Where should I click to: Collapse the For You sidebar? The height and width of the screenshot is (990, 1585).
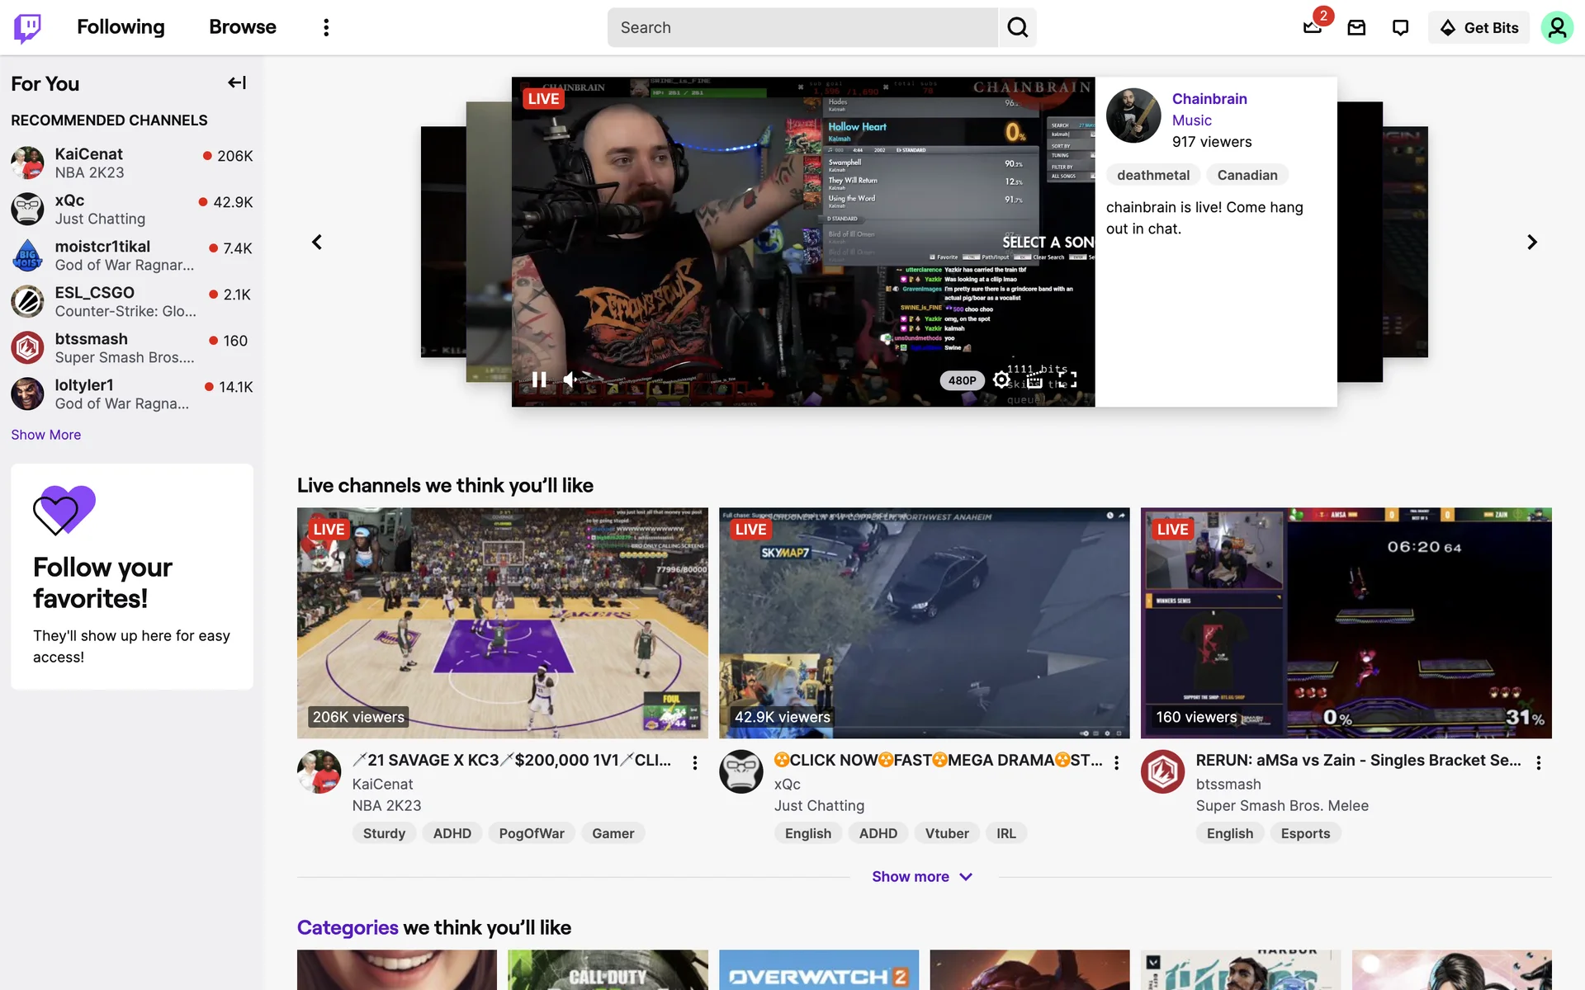pos(237,82)
